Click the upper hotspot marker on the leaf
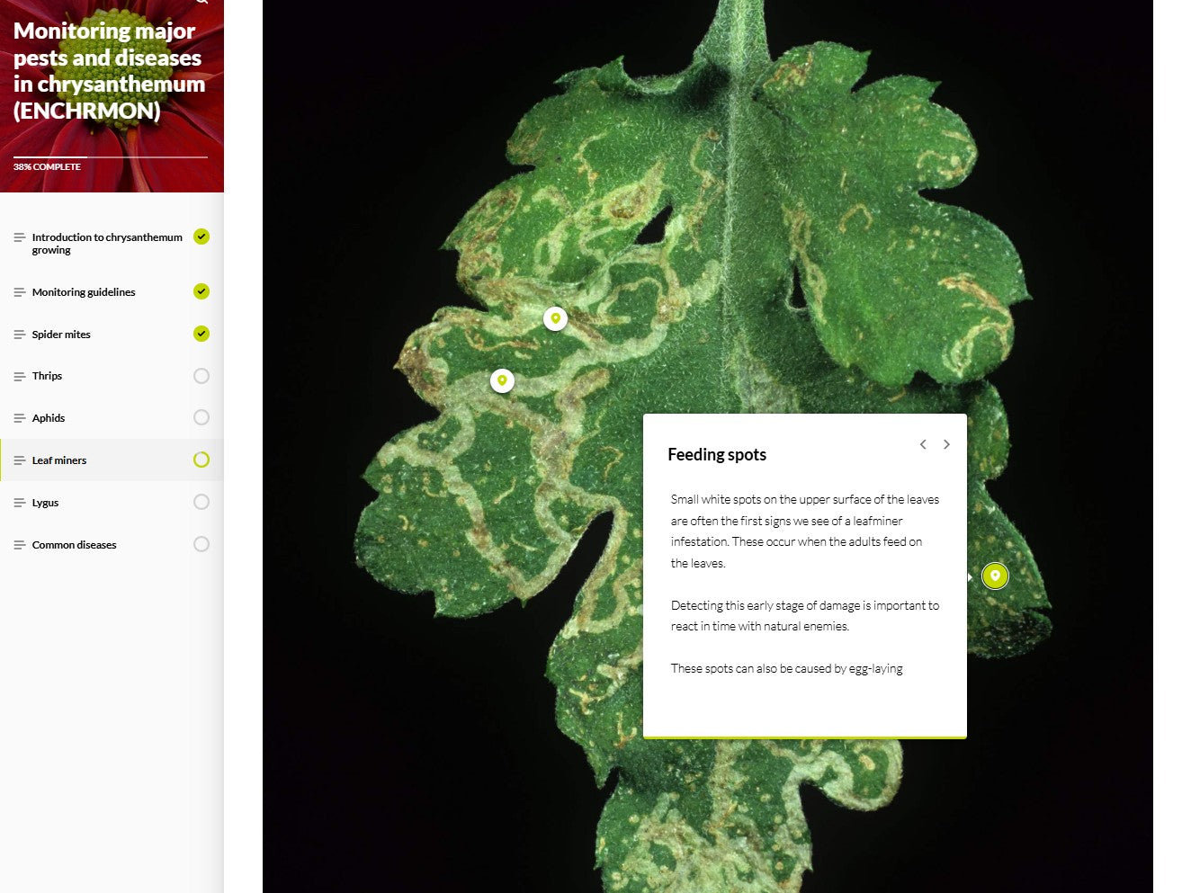This screenshot has width=1191, height=893. [556, 318]
